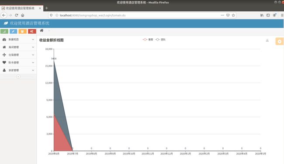This screenshot has height=164, width=284.
Task: Click the 9,000 y-axis label
Action: click(49, 100)
